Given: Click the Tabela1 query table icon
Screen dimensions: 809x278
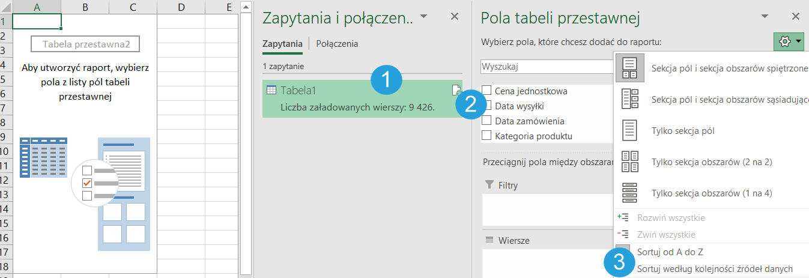Looking at the screenshot, I should pos(271,90).
